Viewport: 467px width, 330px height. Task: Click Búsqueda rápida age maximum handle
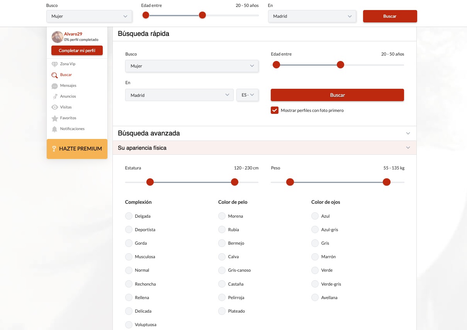[340, 65]
